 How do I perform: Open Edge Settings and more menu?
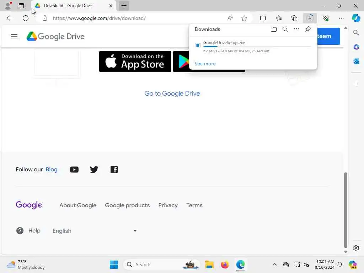(x=341, y=18)
